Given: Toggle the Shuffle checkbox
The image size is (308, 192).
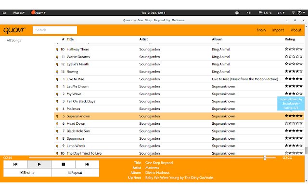Looking at the screenshot, I should tap(22, 172).
